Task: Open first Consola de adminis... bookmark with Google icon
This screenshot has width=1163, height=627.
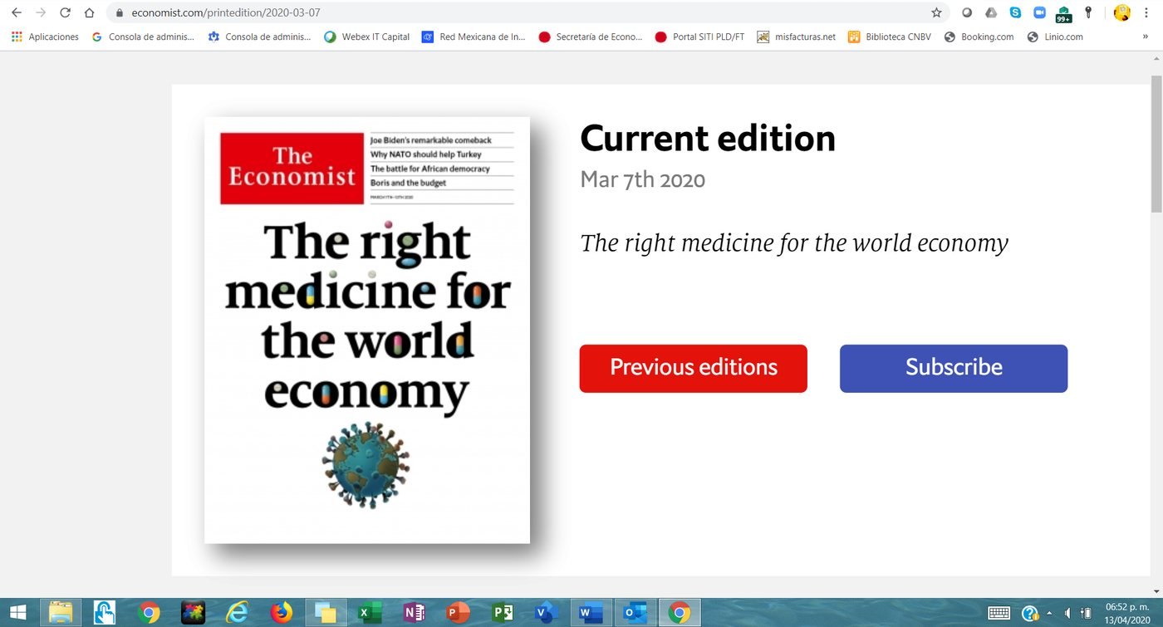Action: pyautogui.click(x=143, y=37)
